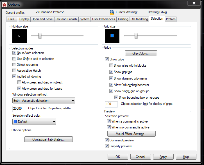Go to the Plot and Publish tab
The image size is (204, 165).
tap(66, 19)
